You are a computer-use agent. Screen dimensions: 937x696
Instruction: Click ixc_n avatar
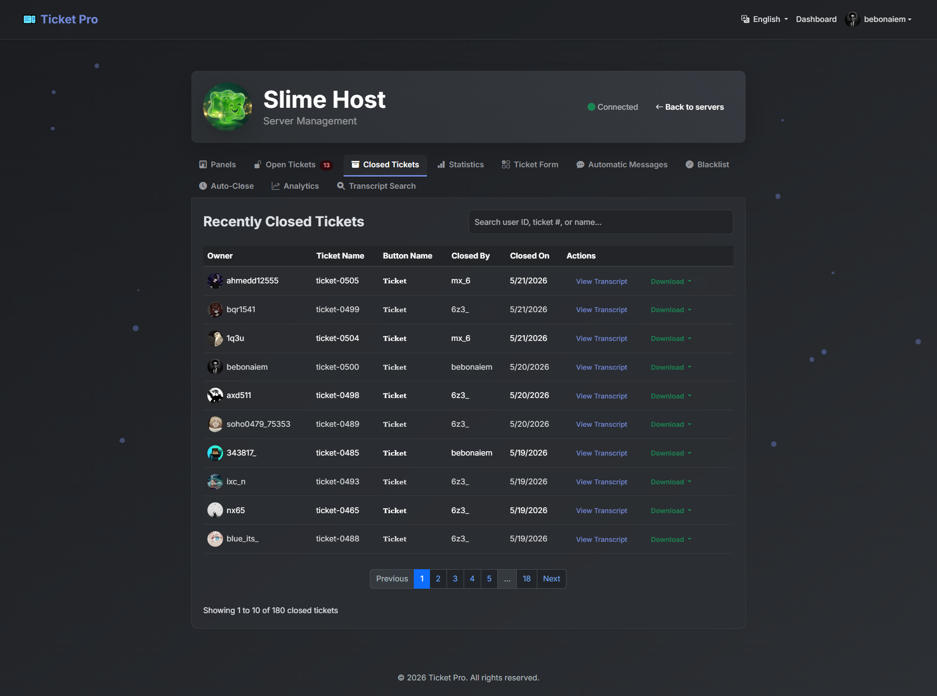(x=215, y=482)
